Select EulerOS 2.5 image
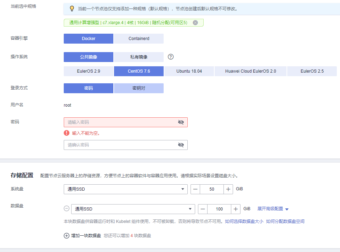 [312, 71]
